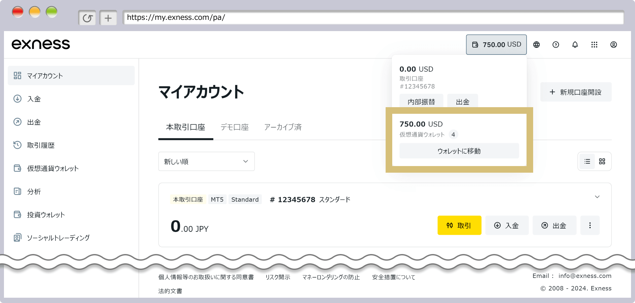The image size is (635, 303).
Task: Select the アーカイブ済 tab
Action: [283, 127]
